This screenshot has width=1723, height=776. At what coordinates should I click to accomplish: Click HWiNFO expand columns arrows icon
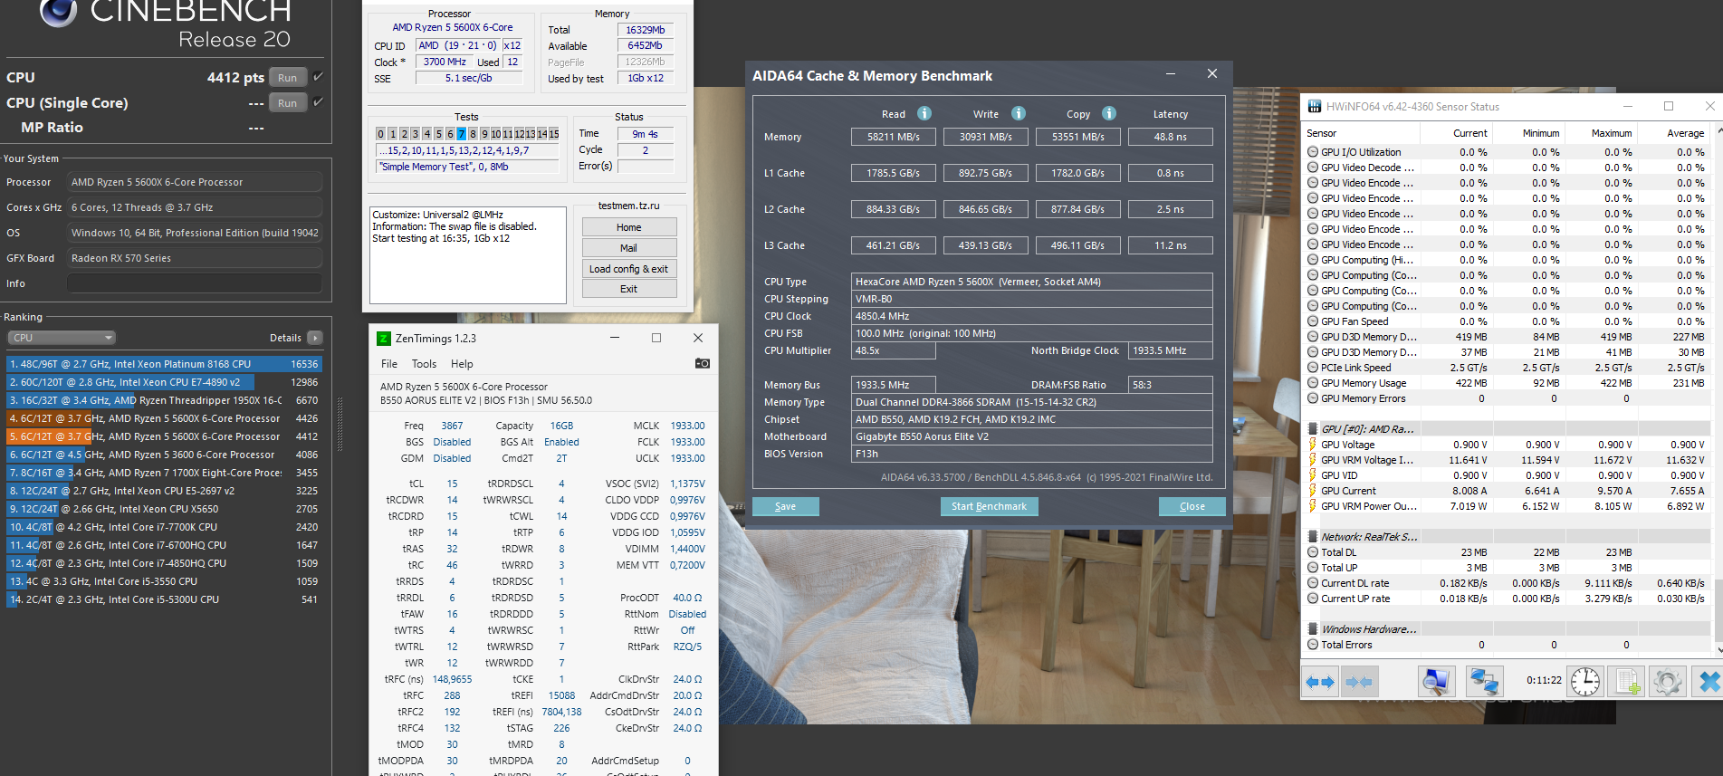click(x=1320, y=682)
